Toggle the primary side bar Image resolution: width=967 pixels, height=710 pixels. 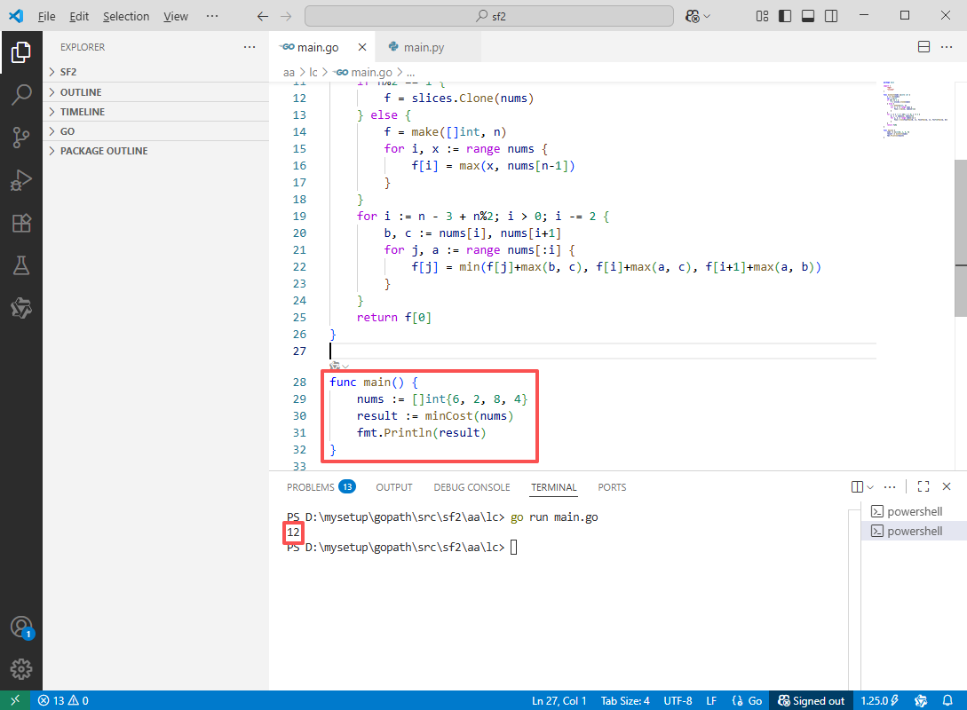pos(785,16)
